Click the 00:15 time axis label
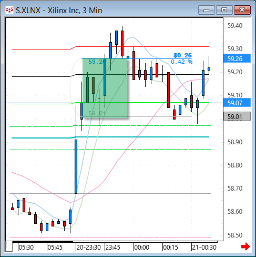The image size is (256, 257). pyautogui.click(x=170, y=248)
